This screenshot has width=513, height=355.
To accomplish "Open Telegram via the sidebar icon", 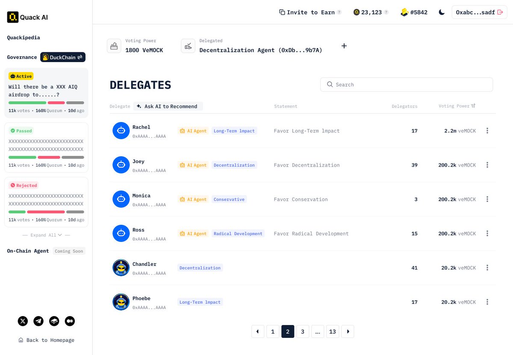I will point(38,321).
